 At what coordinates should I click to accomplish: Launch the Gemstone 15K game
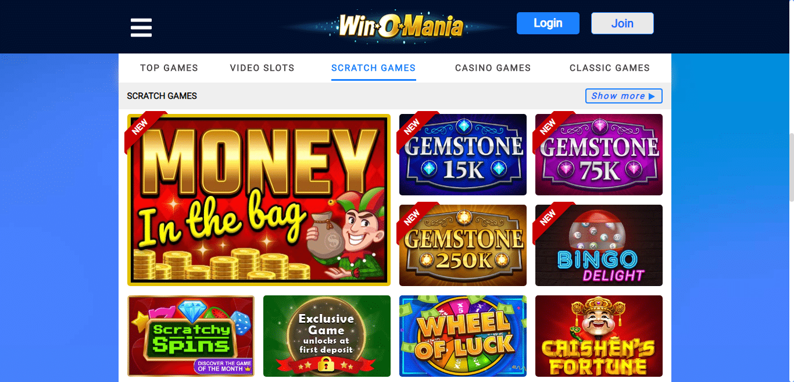(463, 155)
